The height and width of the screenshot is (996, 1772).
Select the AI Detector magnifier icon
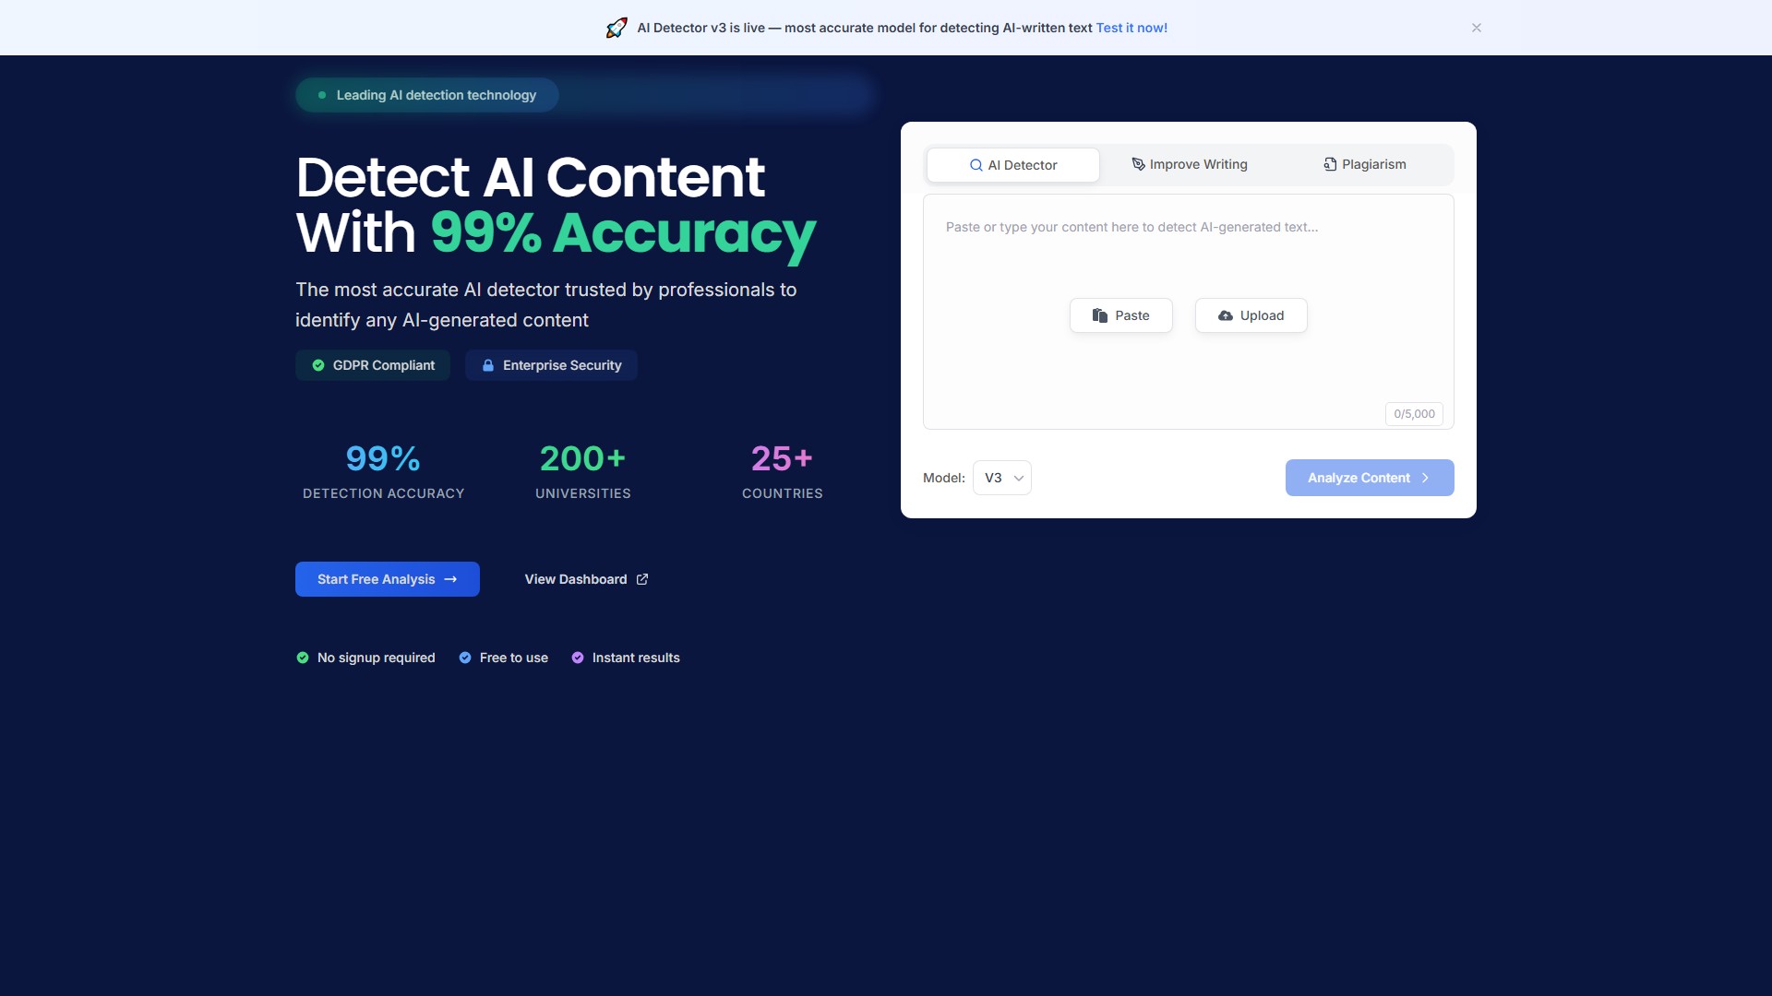976,164
